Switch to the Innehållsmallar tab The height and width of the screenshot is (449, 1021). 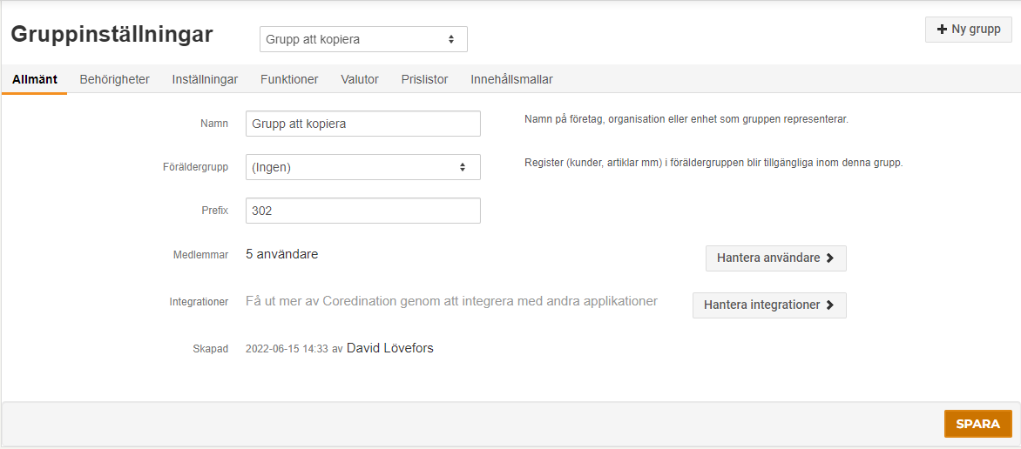tap(511, 80)
